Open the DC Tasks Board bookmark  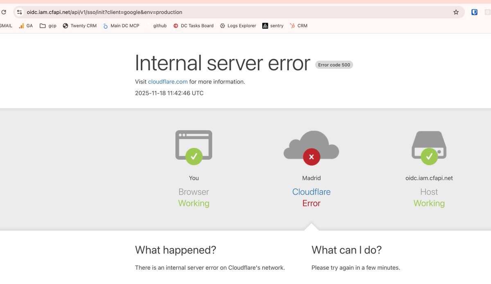coord(193,25)
